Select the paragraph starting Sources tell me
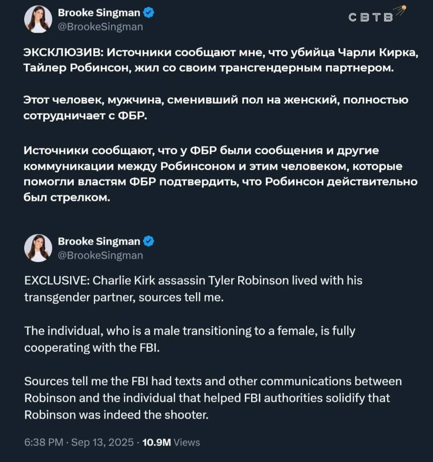The image size is (433, 462). [x=213, y=398]
